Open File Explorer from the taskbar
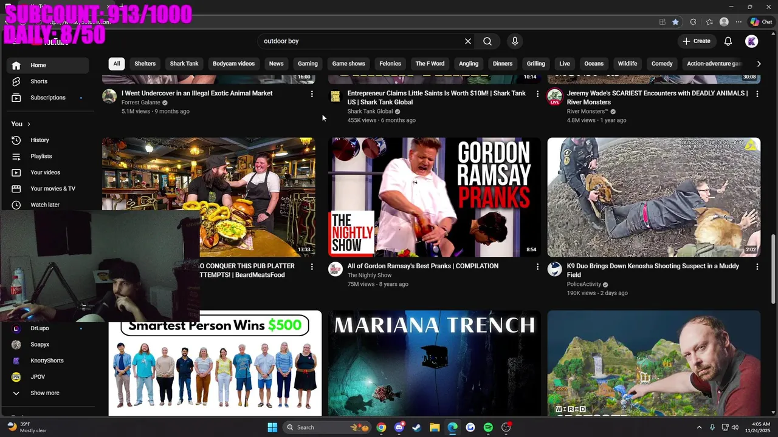The image size is (778, 437). 435,427
